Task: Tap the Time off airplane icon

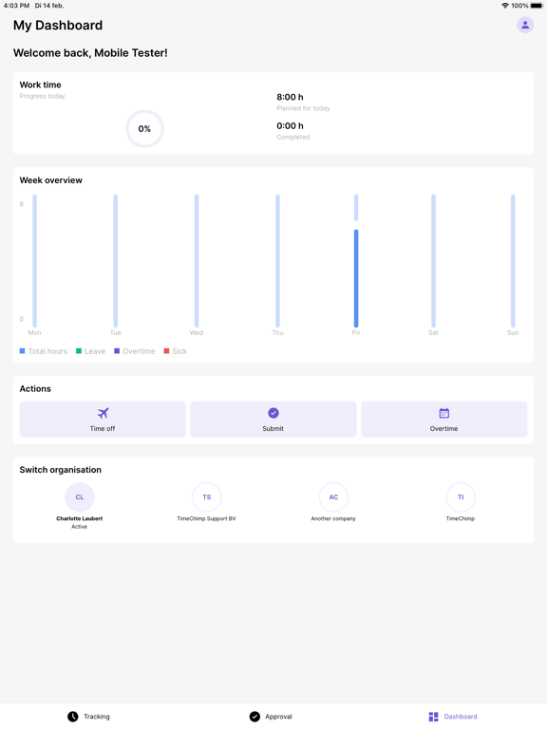Action: click(103, 413)
